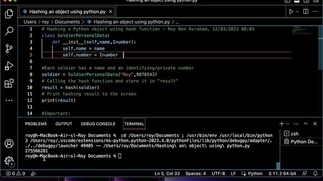Click the breadcrumb ellipsis symbol entry
The image size is (323, 181).
(178, 22)
